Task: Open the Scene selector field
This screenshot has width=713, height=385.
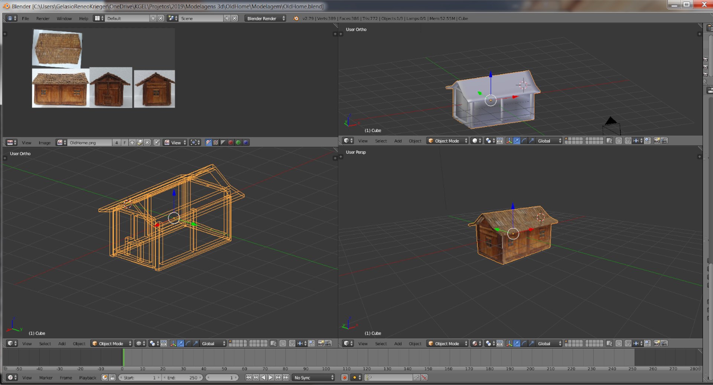Action: 201,18
